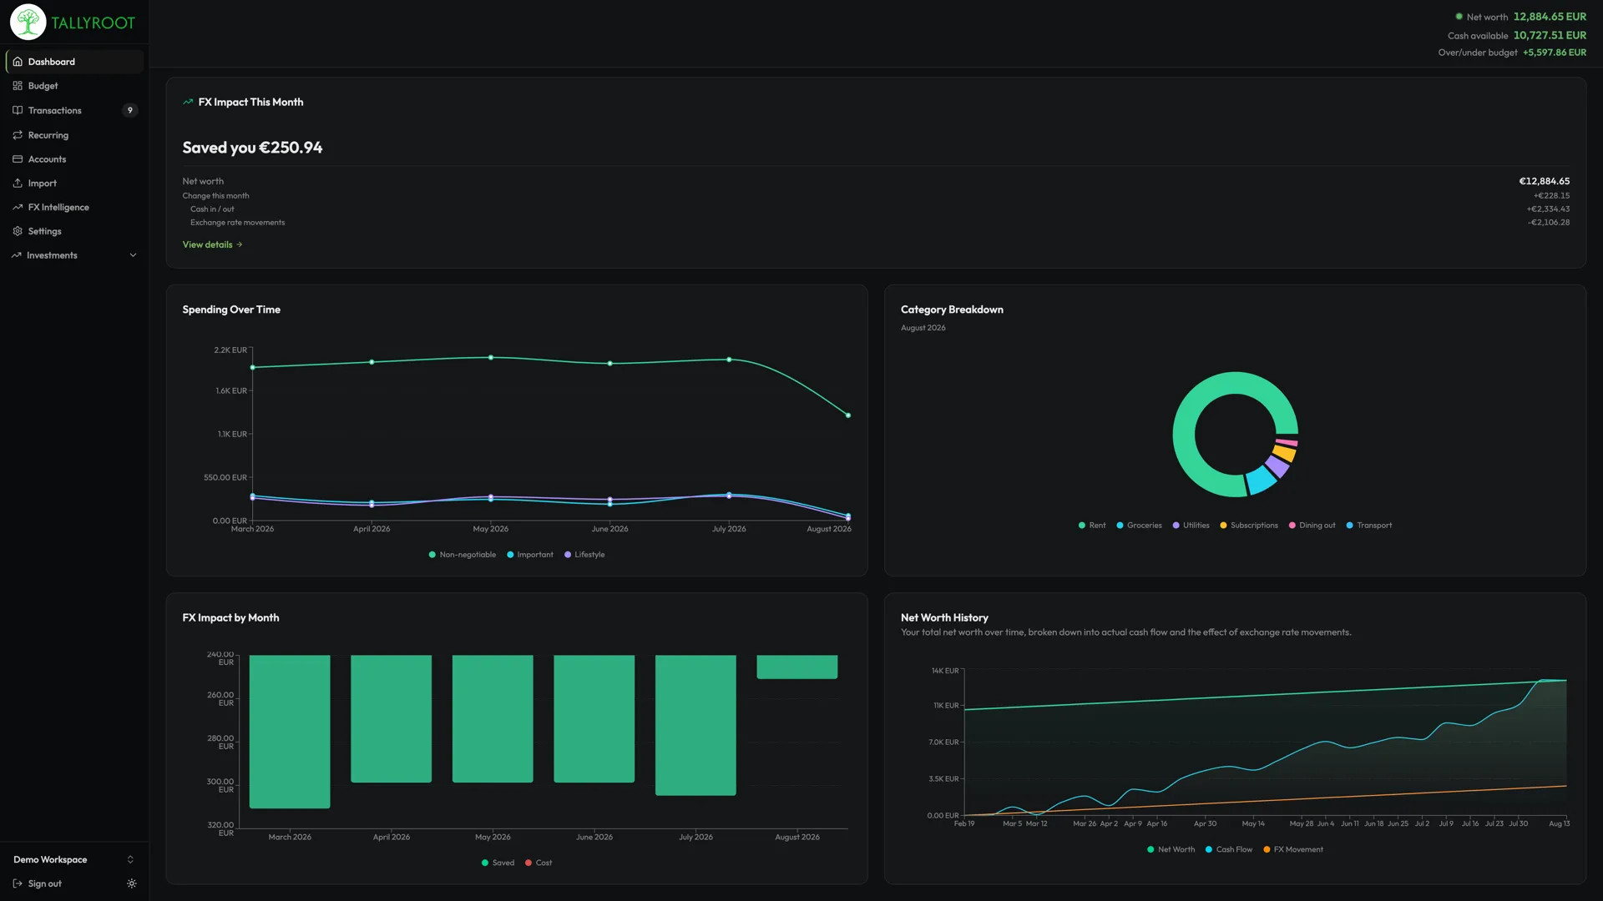Click the trend icon beside FX Impact This Month
Screen dimensions: 1603x901
tap(188, 102)
